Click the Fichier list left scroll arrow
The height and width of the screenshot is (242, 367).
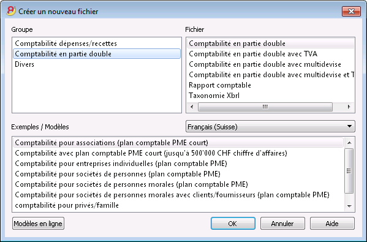click(x=192, y=107)
